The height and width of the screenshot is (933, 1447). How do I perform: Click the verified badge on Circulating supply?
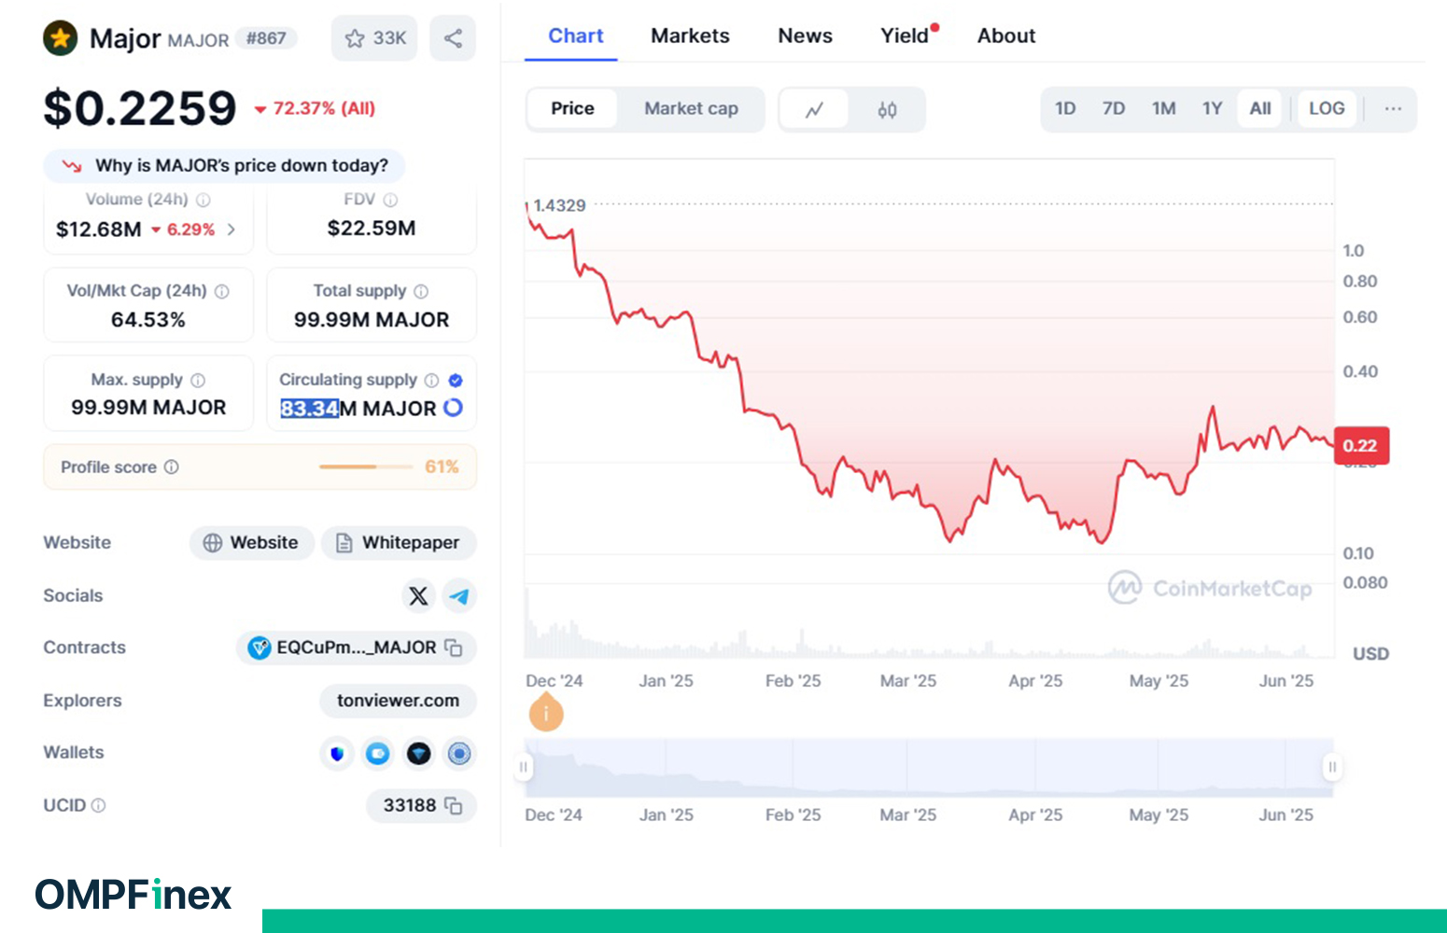coord(456,380)
